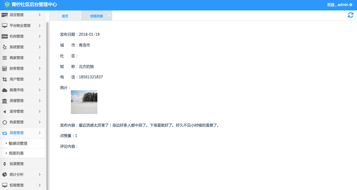Viewport: 357px width, 190px height.
Task: Click the retweet icon beside 邻里管理
Action: coord(4,133)
